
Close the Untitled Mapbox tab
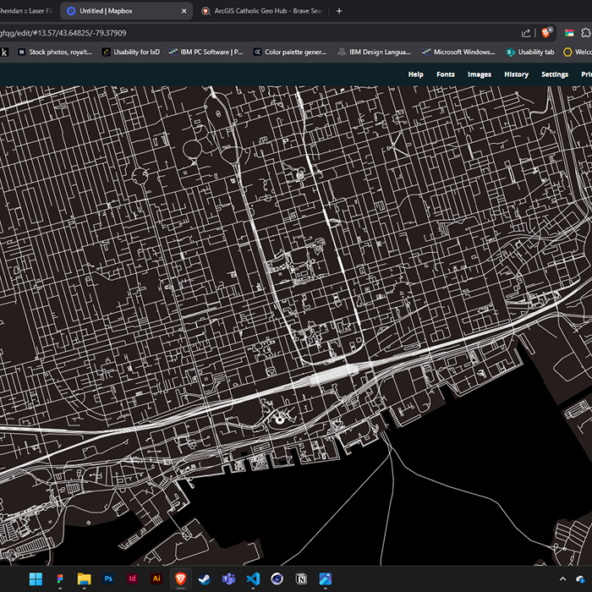pos(184,11)
